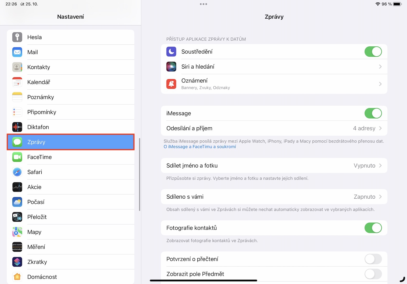Tap the Připomínky reminders icon
This screenshot has height=284, width=407.
[17, 112]
